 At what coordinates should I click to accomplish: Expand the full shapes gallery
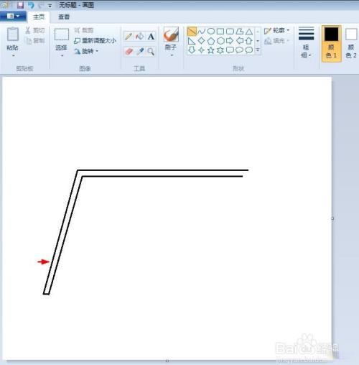coord(258,50)
